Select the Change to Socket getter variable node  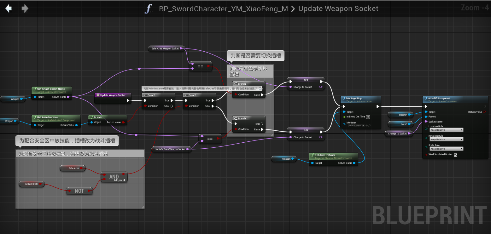[x=399, y=134]
